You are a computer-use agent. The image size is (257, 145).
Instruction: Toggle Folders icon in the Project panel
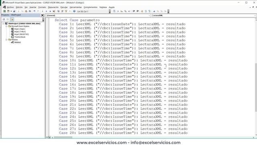(x=12, y=19)
